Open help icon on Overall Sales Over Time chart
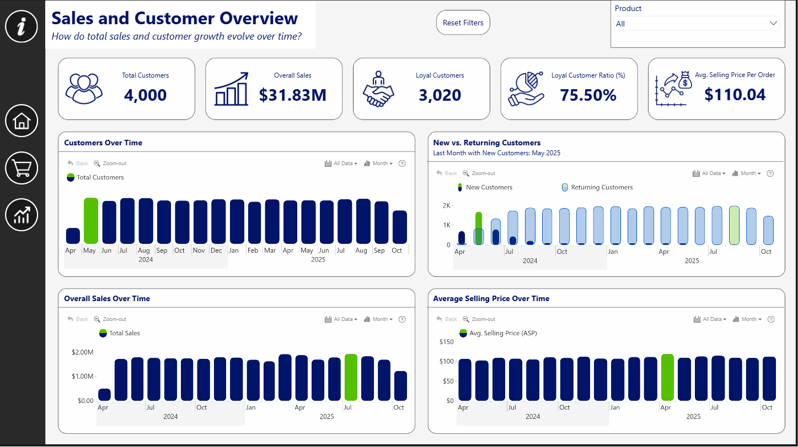This screenshot has height=447, width=798. coord(402,319)
